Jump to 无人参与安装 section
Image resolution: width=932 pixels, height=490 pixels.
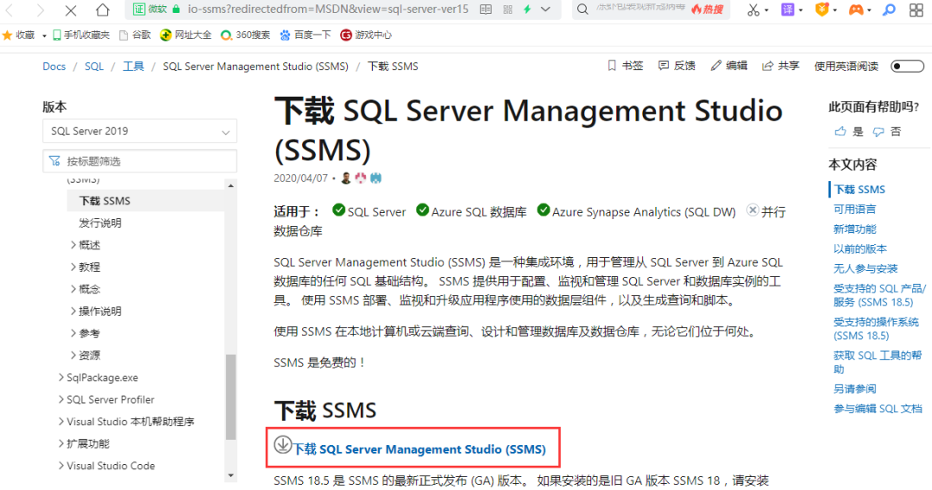pyautogui.click(x=865, y=268)
